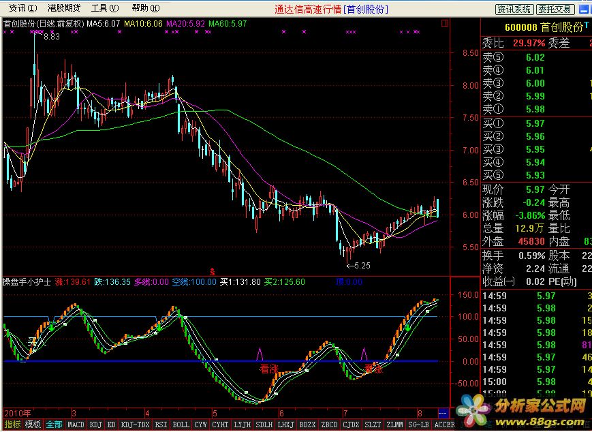This screenshot has width=592, height=432.
Task: Click the MA10:6.06 label
Action: [143, 24]
